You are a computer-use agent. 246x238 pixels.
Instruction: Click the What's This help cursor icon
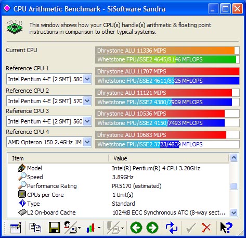[x=226, y=228]
